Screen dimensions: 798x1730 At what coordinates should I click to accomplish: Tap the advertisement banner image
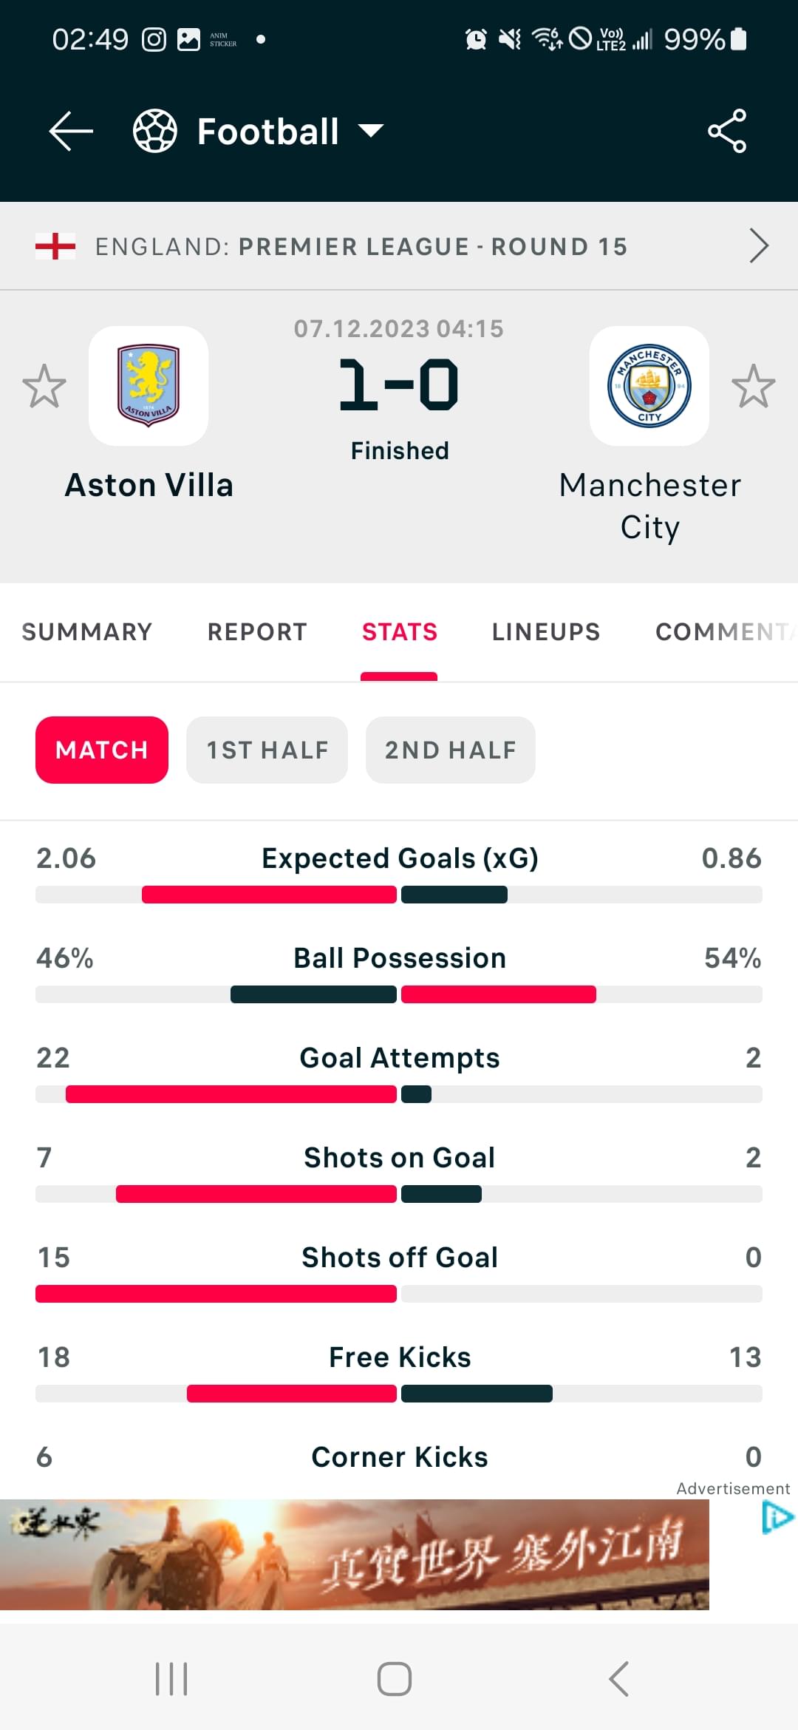click(355, 1555)
